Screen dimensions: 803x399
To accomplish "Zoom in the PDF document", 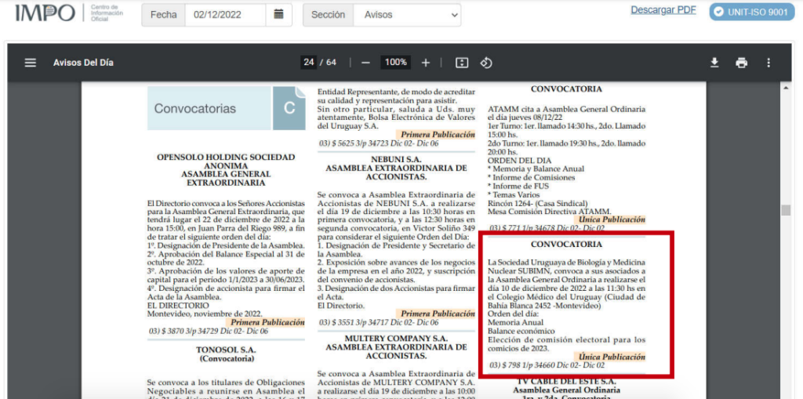I will point(426,63).
